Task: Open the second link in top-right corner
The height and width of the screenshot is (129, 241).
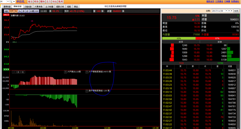Action: [219, 1]
